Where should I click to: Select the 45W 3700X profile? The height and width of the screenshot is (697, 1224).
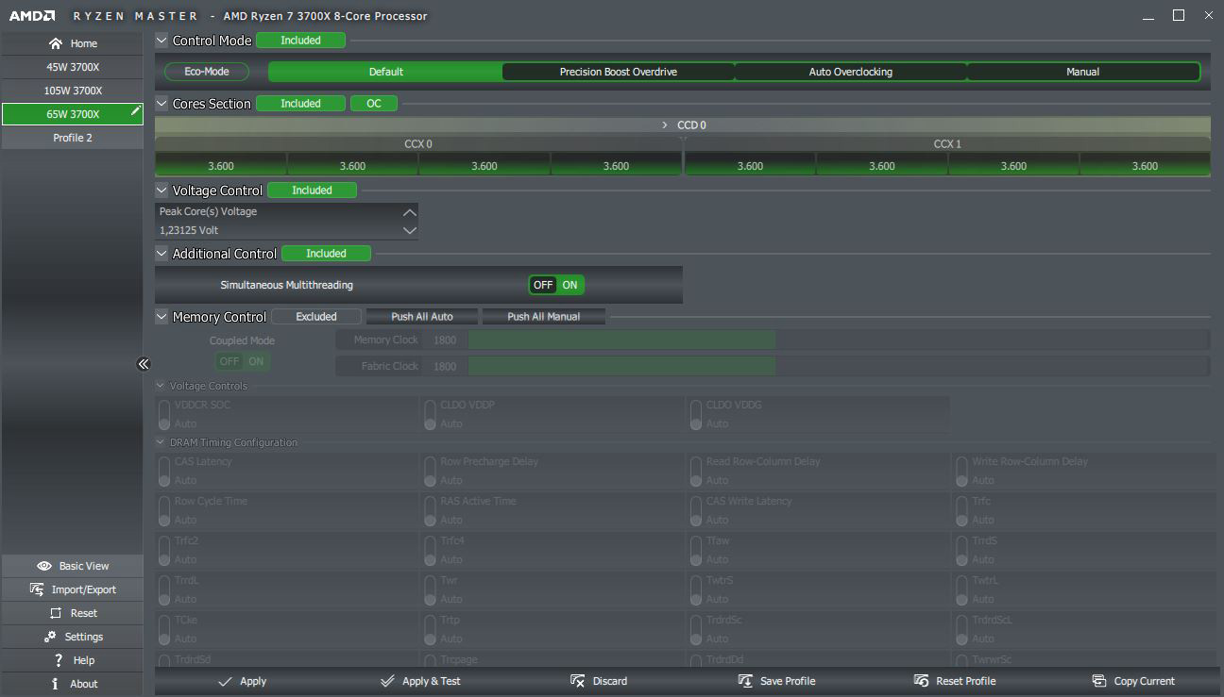[x=73, y=67]
